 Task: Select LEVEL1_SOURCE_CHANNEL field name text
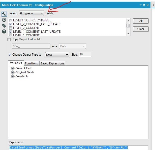32,20
